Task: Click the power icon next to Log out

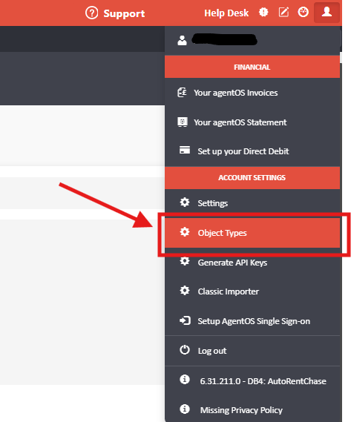Action: (185, 350)
